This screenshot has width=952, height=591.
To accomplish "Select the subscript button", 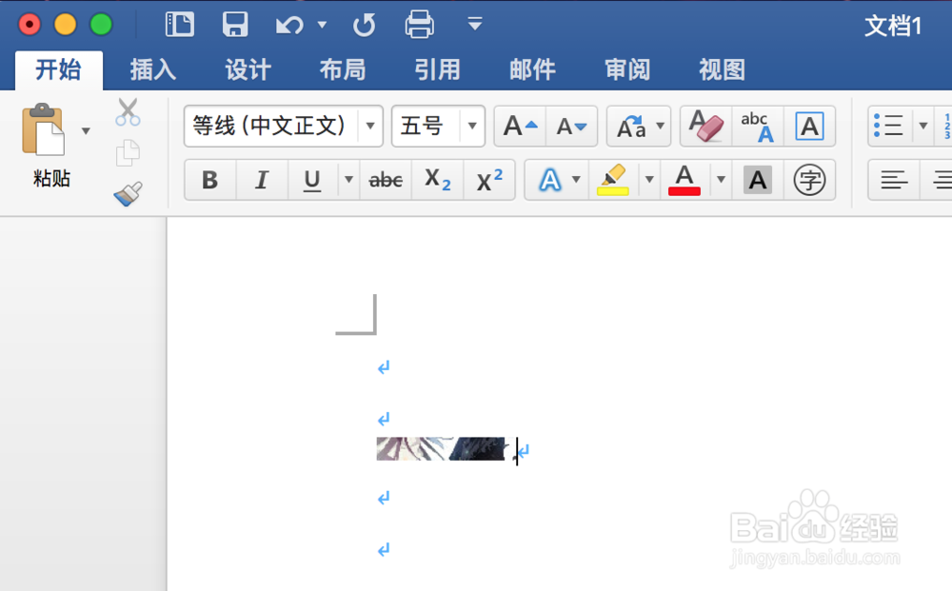I will point(436,180).
